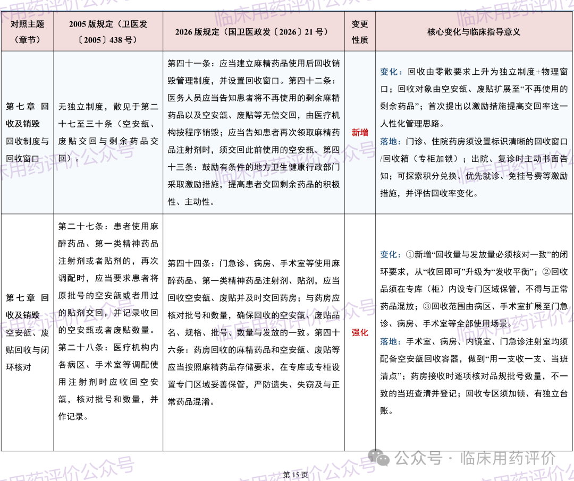Select the "贴回收与闭环" topic text
The height and width of the screenshot is (481, 574).
pos(28,350)
